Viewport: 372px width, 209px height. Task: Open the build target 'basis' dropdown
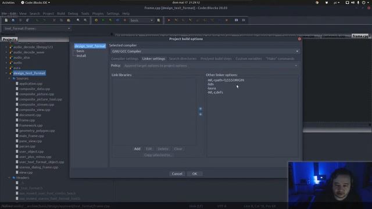coord(142,20)
